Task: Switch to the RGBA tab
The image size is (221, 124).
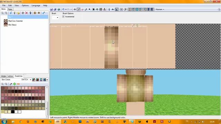Action: point(4,76)
